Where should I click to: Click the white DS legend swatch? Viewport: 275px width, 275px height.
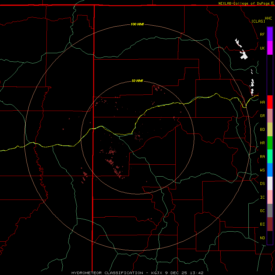[270, 183]
